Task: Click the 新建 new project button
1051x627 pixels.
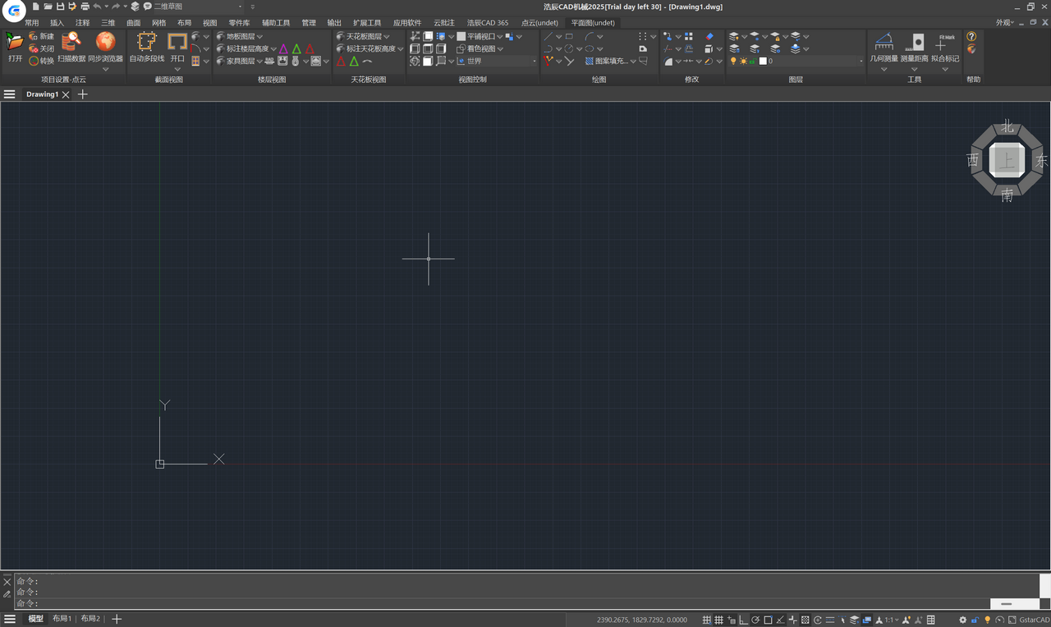Action: pos(41,36)
